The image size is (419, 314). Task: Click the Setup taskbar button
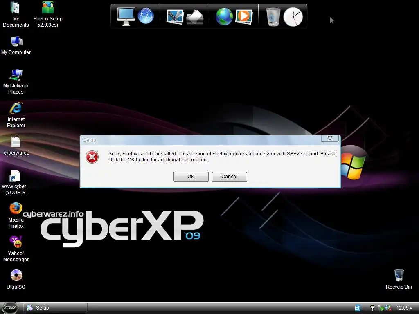pos(55,308)
